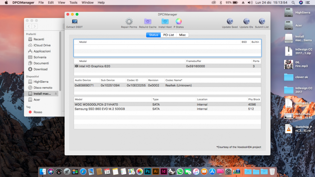Image resolution: width=315 pixels, height=177 pixels.
Task: Switch to the Misc tab
Action: pos(182,35)
